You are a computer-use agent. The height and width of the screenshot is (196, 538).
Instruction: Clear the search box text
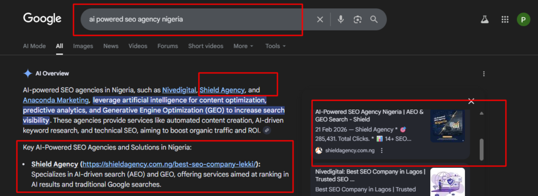tap(320, 19)
